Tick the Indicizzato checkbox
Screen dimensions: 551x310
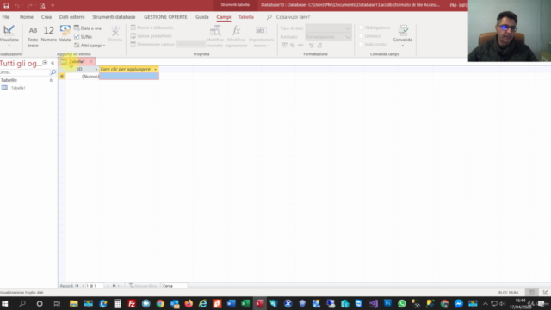tap(361, 44)
